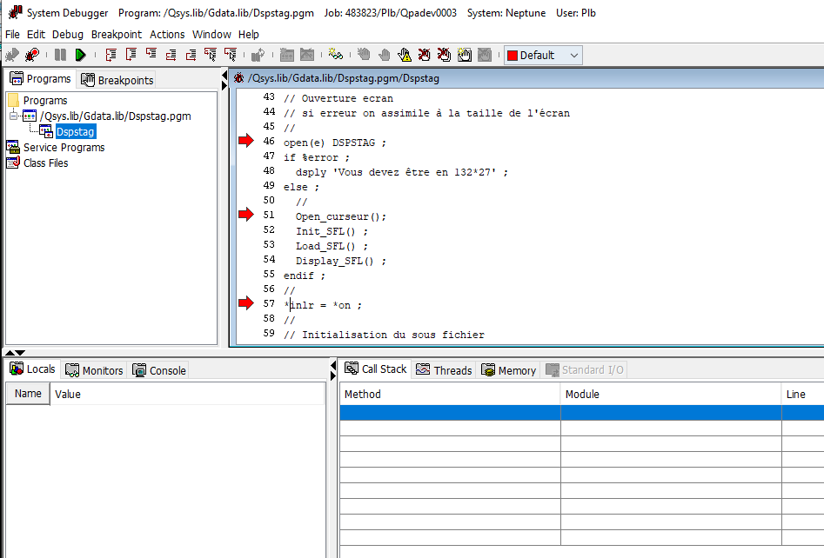Image resolution: width=824 pixels, height=558 pixels.
Task: Open the Actions menu
Action: [x=167, y=34]
